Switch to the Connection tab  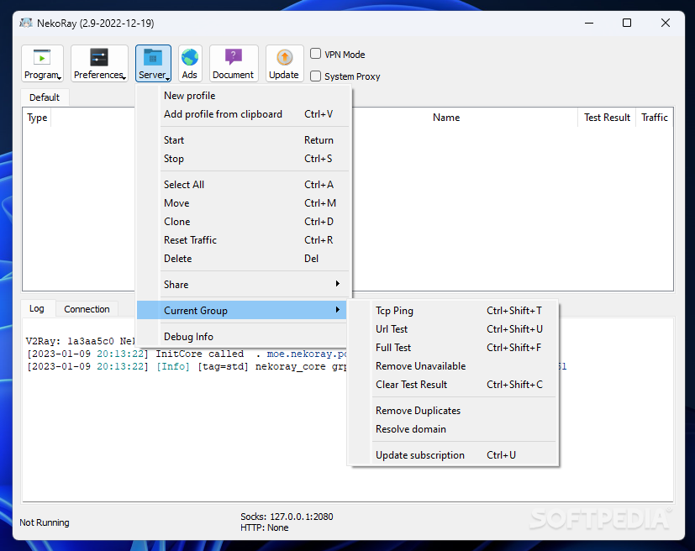(87, 309)
